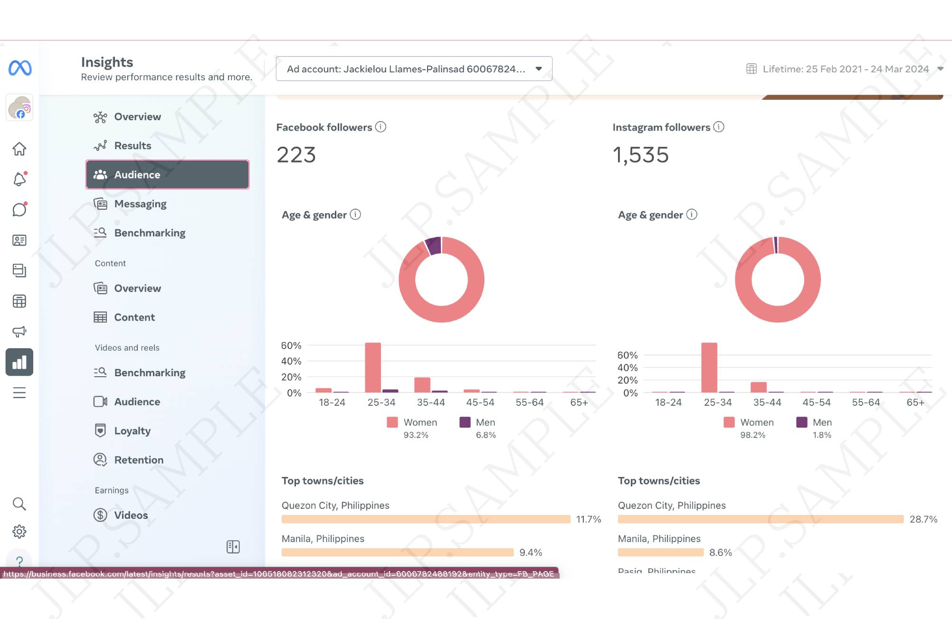Image resolution: width=952 pixels, height=619 pixels.
Task: Open the Lifetime date range dropdown
Action: (846, 69)
